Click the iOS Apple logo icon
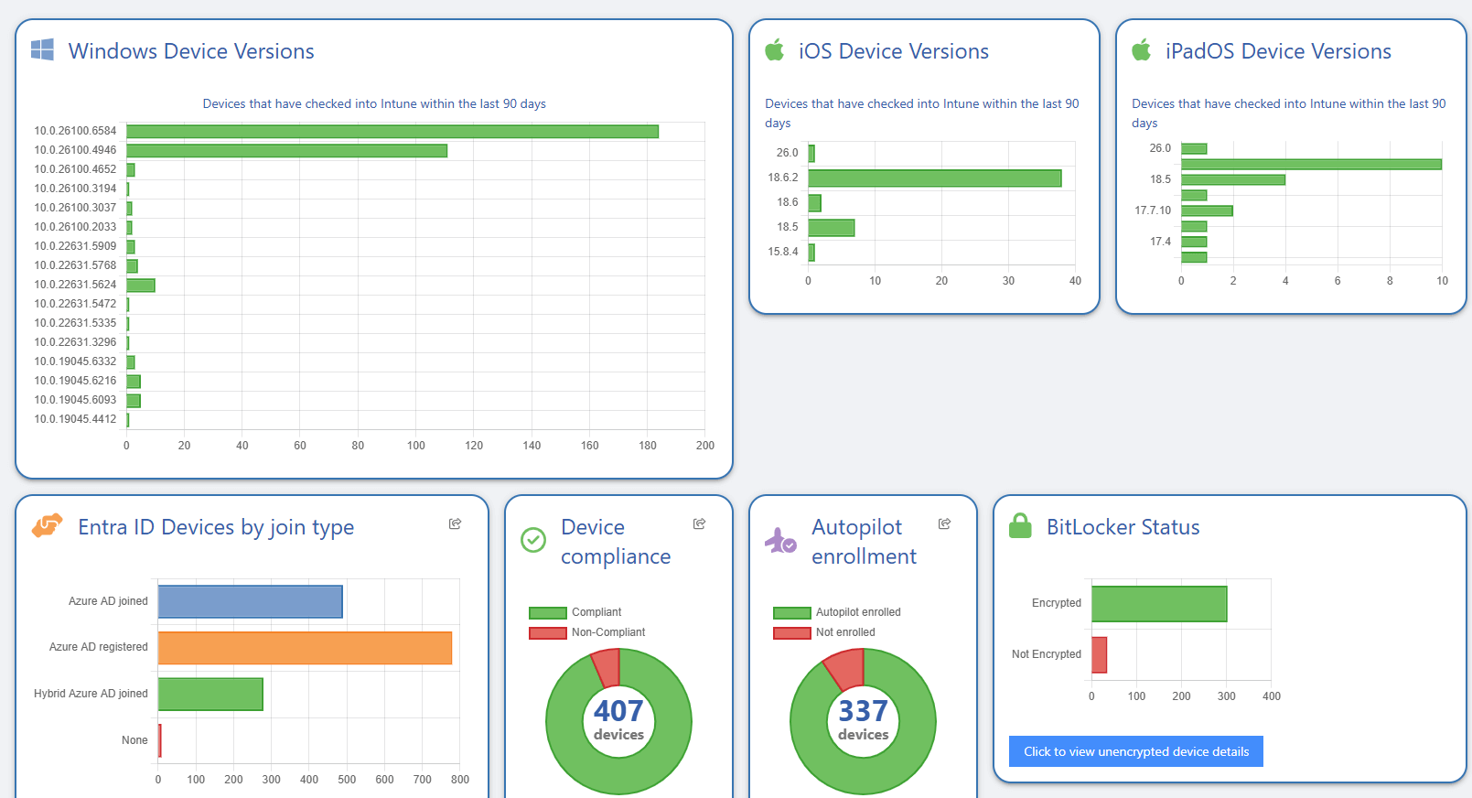Screen dimensions: 1472x798 pyautogui.click(x=775, y=50)
